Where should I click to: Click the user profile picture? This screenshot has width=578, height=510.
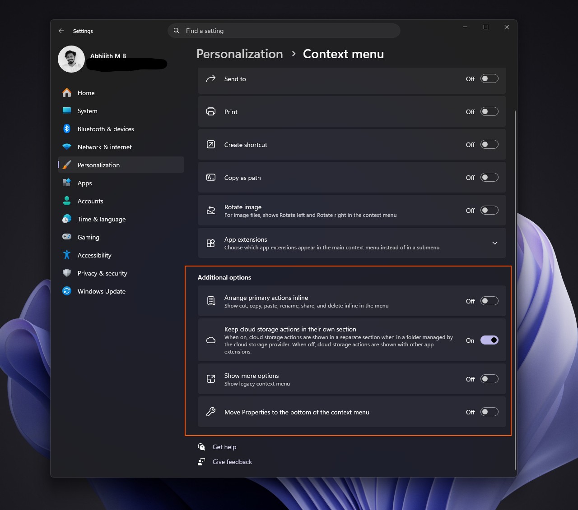coord(71,59)
